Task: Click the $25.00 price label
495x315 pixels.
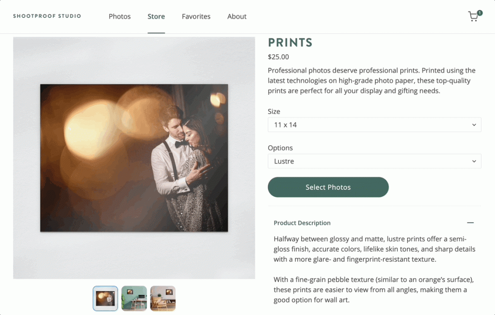Action: [x=278, y=57]
